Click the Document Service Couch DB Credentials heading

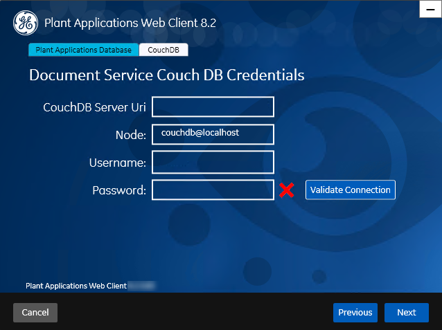167,75
